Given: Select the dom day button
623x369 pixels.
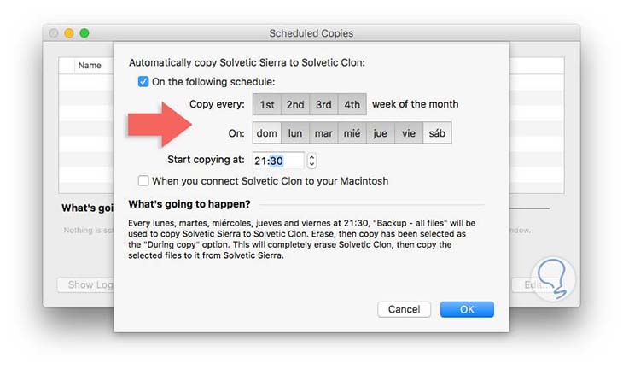Looking at the screenshot, I should (x=267, y=133).
